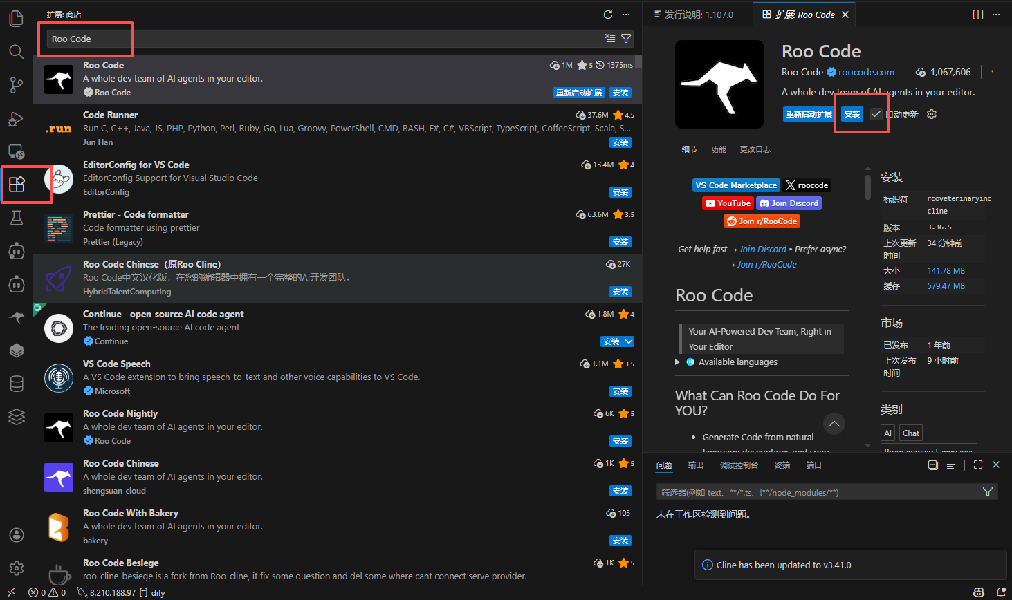Viewport: 1012px width, 600px height.
Task: Open the Manage gear on the Roo Code page
Action: tap(931, 113)
